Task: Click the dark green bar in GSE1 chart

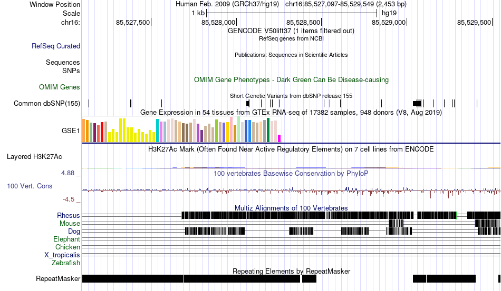Action: tap(268, 130)
